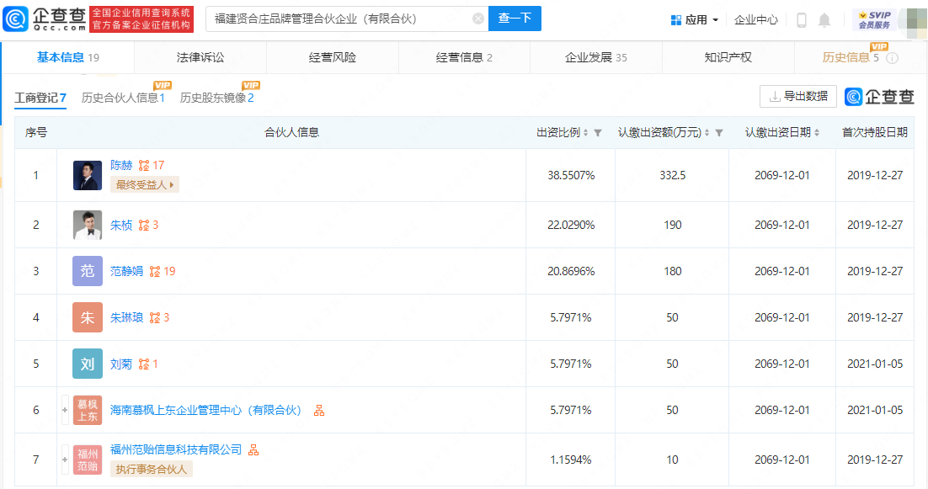This screenshot has height=489, width=928.
Task: Open equity structure icon for 海南慕枫上东企业管理中心
Action: 319,411
